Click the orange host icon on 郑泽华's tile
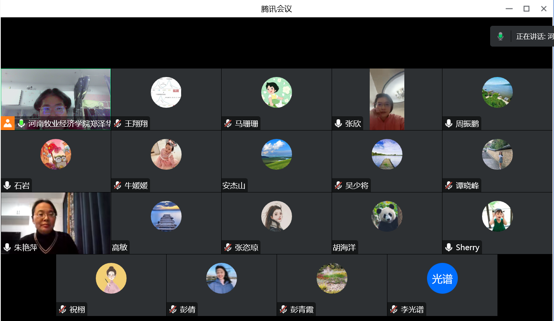Image resolution: width=554 pixels, height=321 pixels. 7,124
